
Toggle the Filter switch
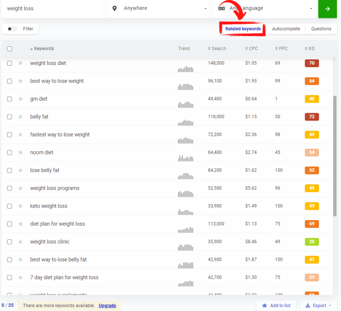(12, 29)
